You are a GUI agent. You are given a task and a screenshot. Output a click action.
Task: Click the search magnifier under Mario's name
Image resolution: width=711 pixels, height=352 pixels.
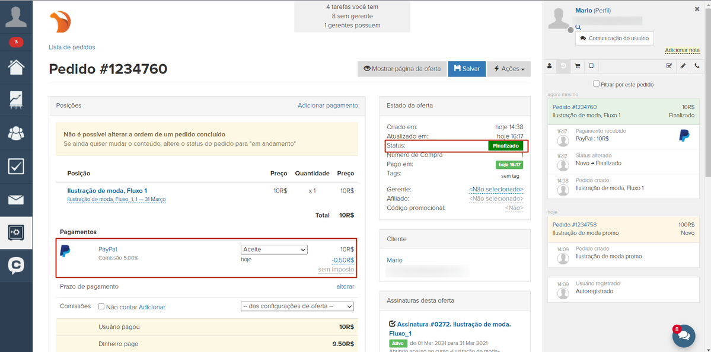(578, 27)
